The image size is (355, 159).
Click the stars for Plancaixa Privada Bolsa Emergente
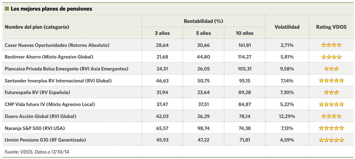(x=331, y=69)
